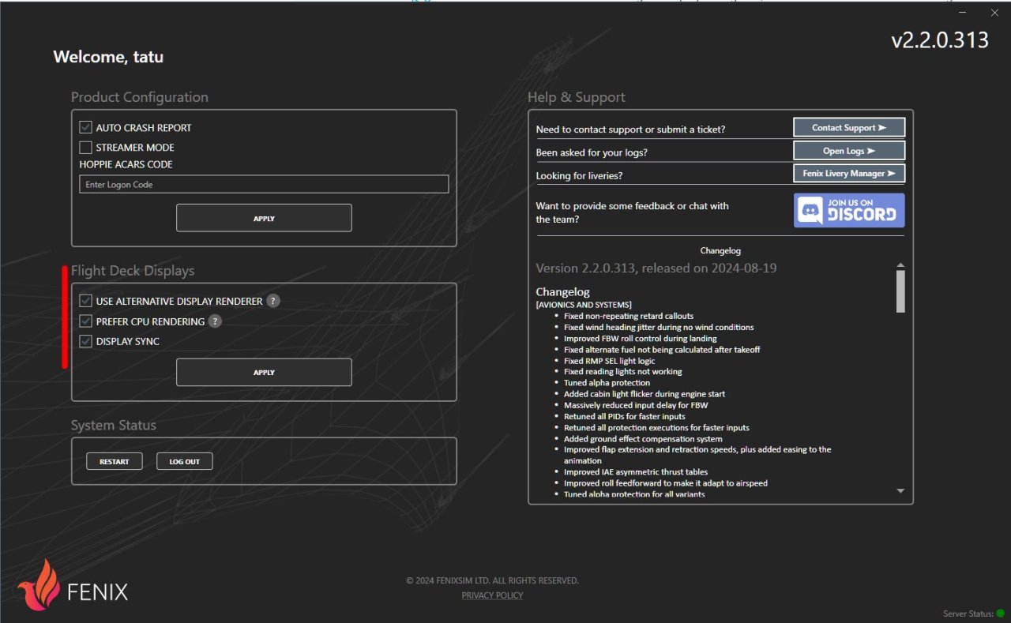Click 'Version 2.2.0.313, released on 2024-08-19' text
The width and height of the screenshot is (1011, 623).
tap(656, 268)
